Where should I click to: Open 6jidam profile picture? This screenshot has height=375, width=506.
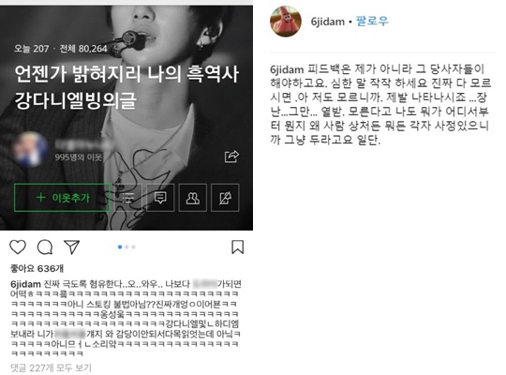pos(285,22)
